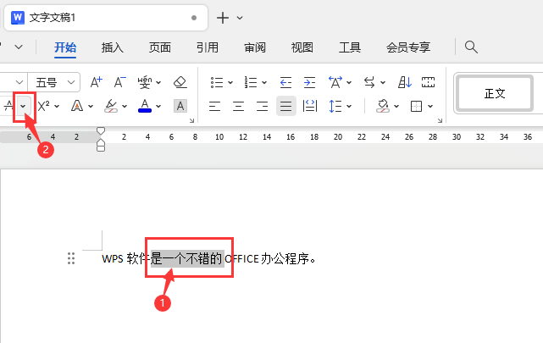Screen dimensions: 543x343
Task: Click the phonetic guide 變 icon
Action: click(144, 82)
